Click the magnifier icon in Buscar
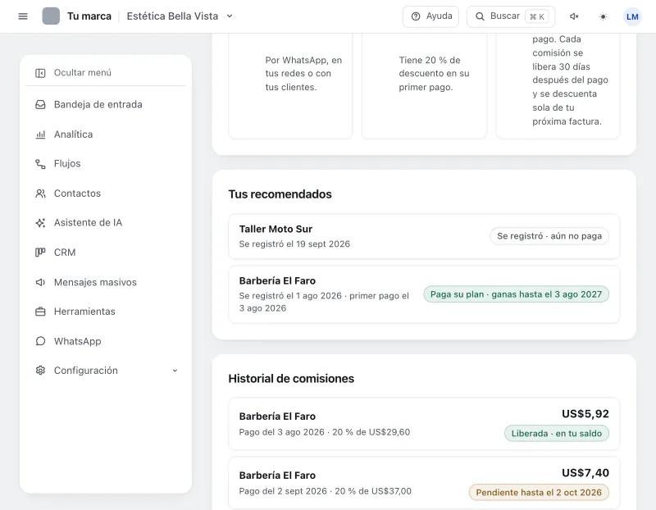This screenshot has width=656, height=510. [480, 16]
